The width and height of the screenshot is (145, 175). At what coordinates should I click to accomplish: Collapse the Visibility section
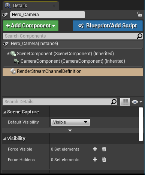click(x=4, y=139)
